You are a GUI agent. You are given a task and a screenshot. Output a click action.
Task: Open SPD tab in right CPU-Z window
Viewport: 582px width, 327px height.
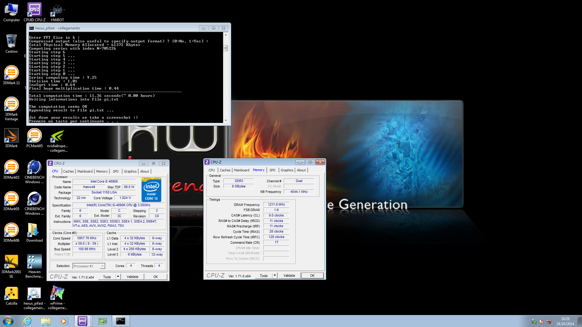tap(273, 170)
